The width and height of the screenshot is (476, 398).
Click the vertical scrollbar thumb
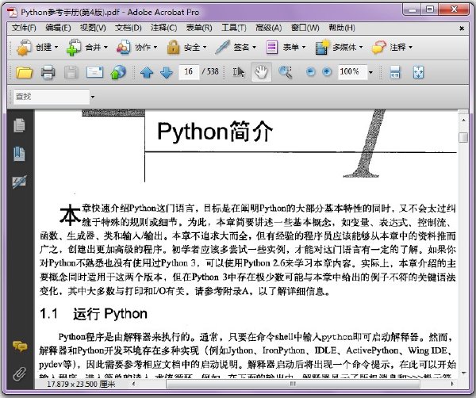463,137
